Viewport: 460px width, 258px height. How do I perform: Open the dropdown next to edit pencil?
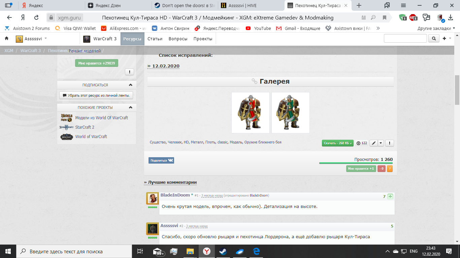click(381, 143)
